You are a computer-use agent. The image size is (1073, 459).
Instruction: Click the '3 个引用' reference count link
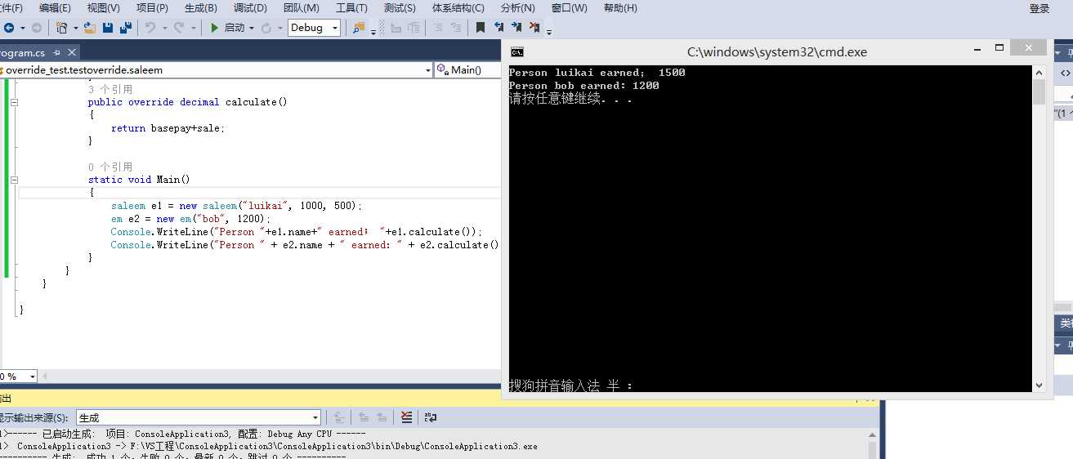tap(110, 89)
